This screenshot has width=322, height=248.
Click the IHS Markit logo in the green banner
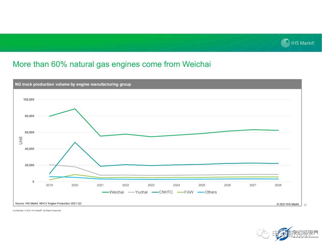click(298, 43)
